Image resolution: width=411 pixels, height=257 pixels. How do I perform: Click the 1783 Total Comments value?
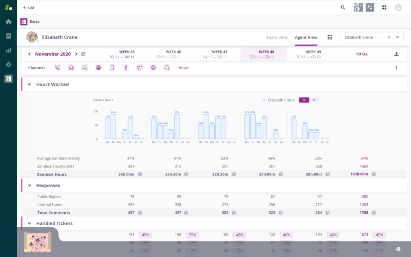tap(364, 213)
